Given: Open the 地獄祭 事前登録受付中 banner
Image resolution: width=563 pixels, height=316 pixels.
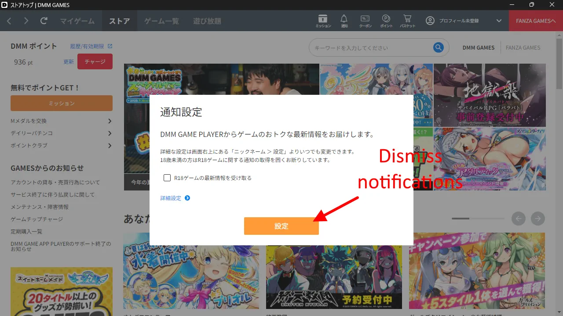Looking at the screenshot, I should click(490, 95).
